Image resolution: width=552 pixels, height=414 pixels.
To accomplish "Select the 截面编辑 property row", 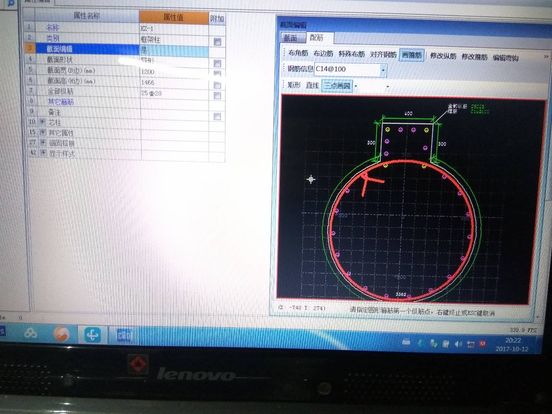I will coord(87,48).
